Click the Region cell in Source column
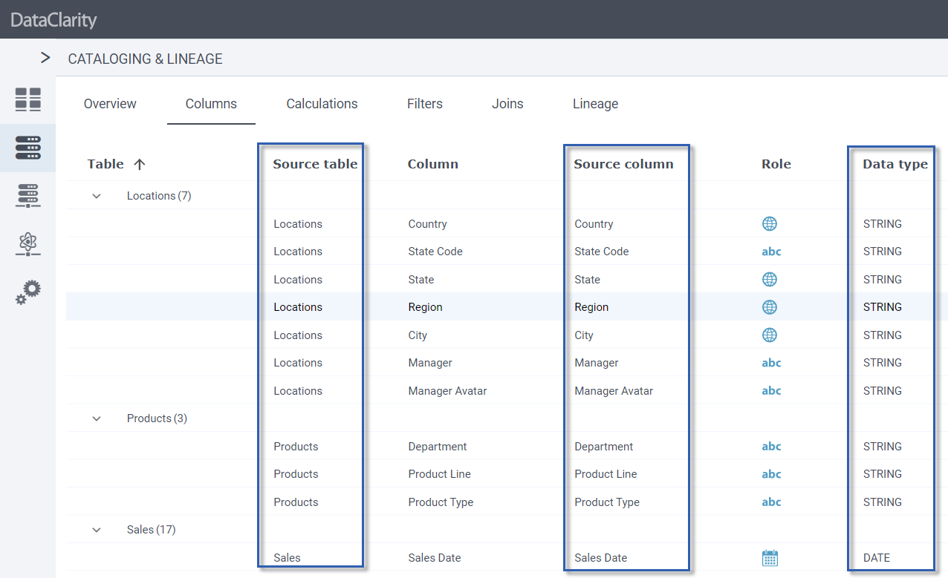Image resolution: width=948 pixels, height=578 pixels. 591,307
